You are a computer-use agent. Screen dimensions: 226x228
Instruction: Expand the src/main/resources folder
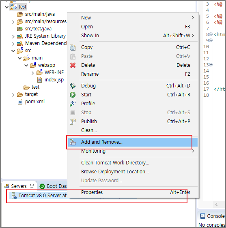[x=13, y=22]
